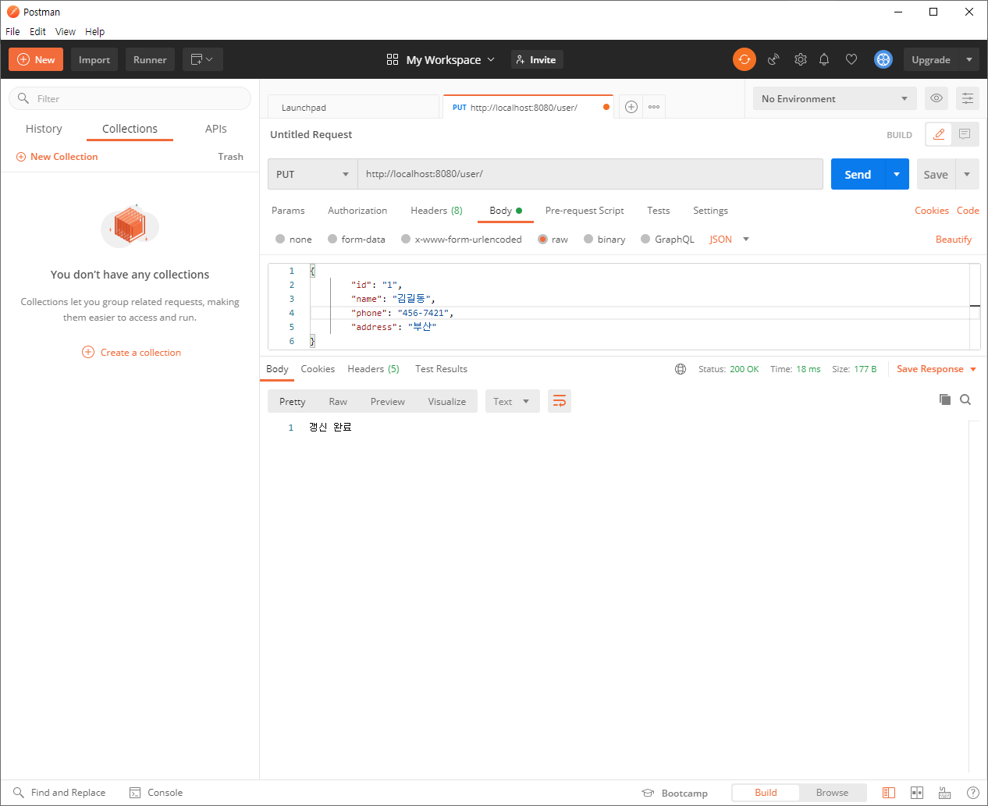
Task: Click the Invite button
Action: point(537,59)
